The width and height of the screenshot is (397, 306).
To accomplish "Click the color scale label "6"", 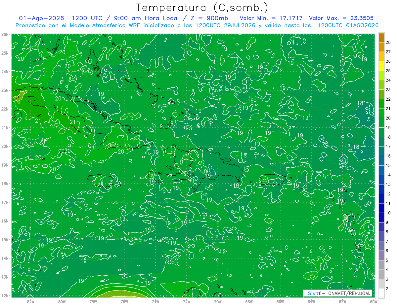I will 387,251.
